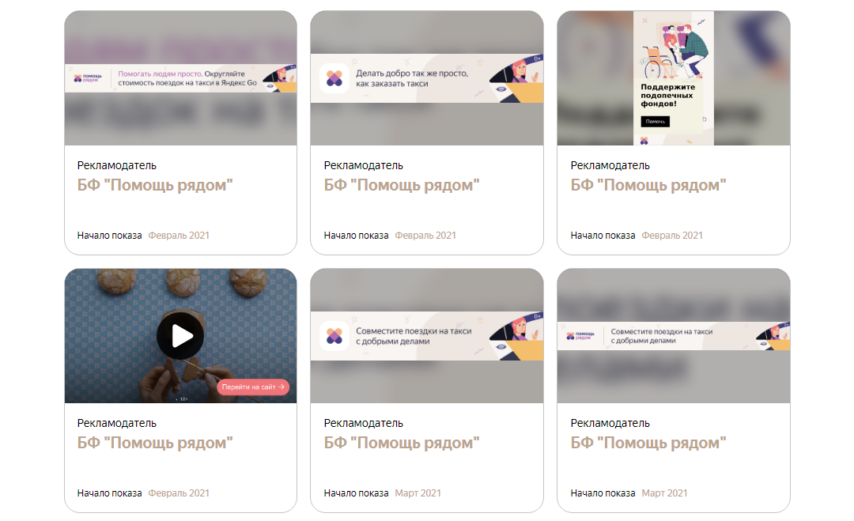The width and height of the screenshot is (854, 521).
Task: Open the 'Делать добро так же просто' banner
Action: tap(427, 78)
